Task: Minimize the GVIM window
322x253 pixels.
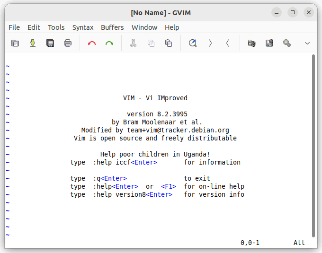Action: click(277, 12)
